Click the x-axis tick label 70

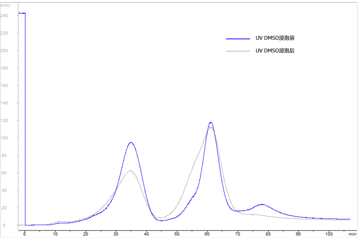[x=238, y=233]
